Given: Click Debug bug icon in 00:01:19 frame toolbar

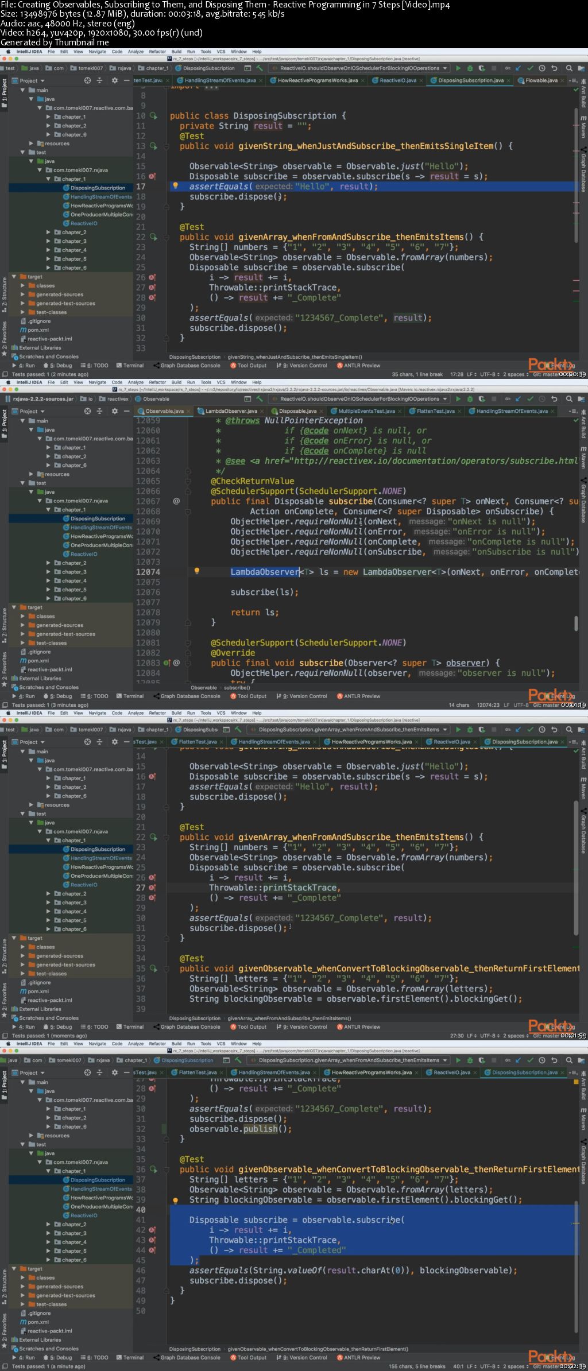Looking at the screenshot, I should click(470, 399).
